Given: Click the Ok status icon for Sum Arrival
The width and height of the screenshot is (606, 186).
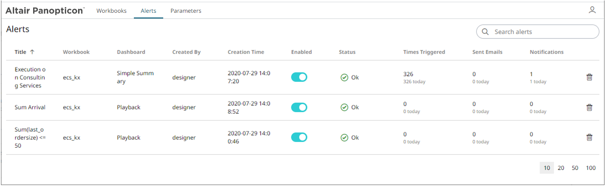Looking at the screenshot, I should (344, 107).
